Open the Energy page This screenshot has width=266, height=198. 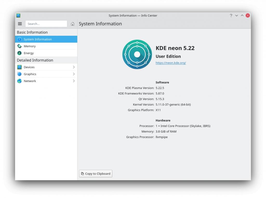click(x=29, y=53)
